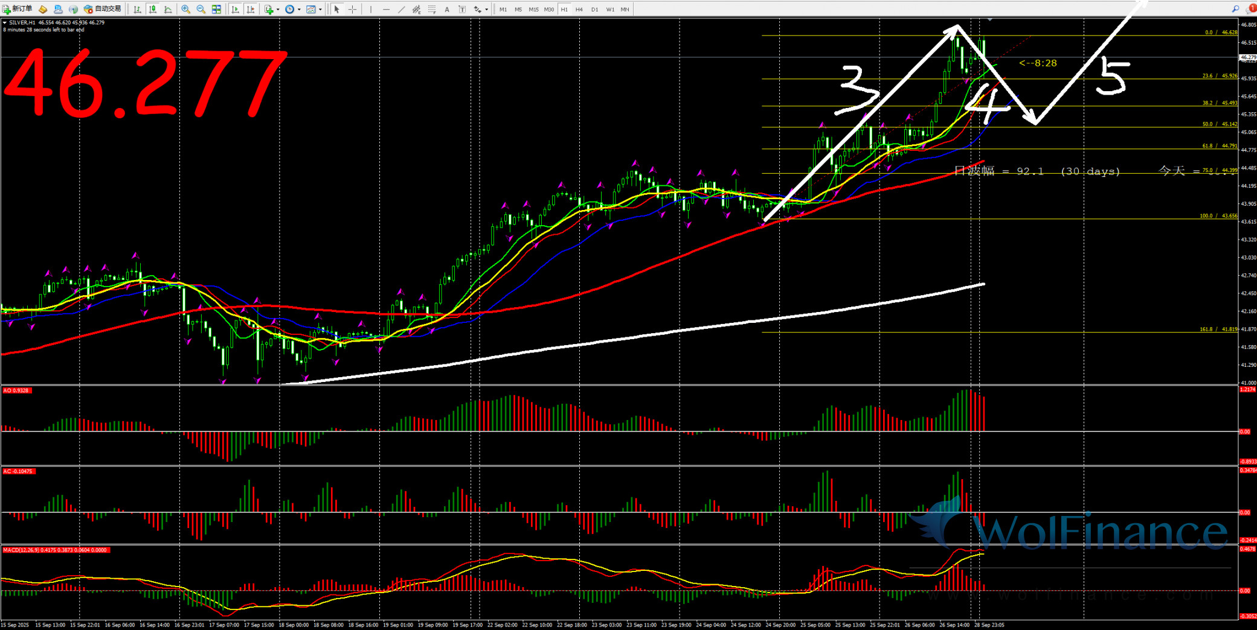Screen dimensions: 1257x630
Task: Expand the add indicators dropdown arrow
Action: (277, 9)
